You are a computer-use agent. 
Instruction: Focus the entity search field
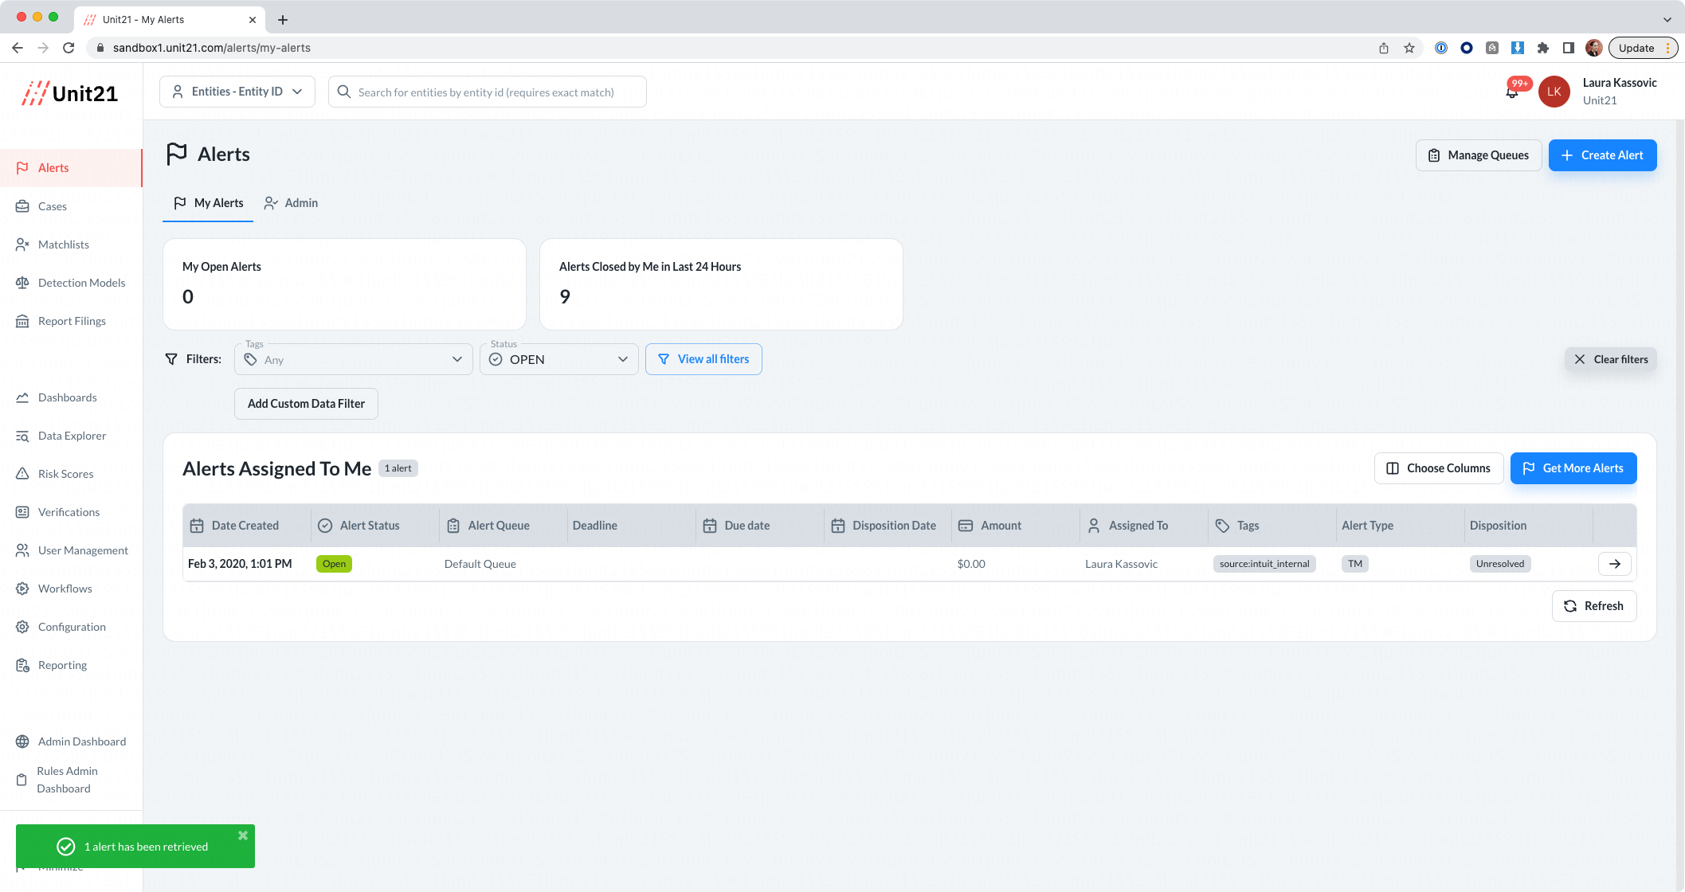(x=487, y=92)
